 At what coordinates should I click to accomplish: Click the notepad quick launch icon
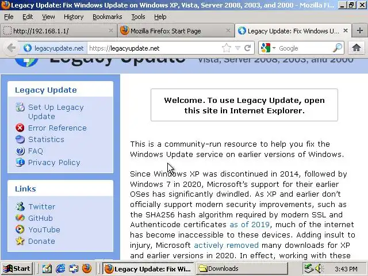click(x=47, y=269)
